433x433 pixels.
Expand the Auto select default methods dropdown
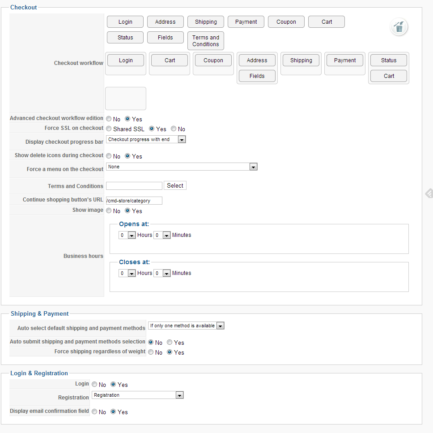(186, 326)
